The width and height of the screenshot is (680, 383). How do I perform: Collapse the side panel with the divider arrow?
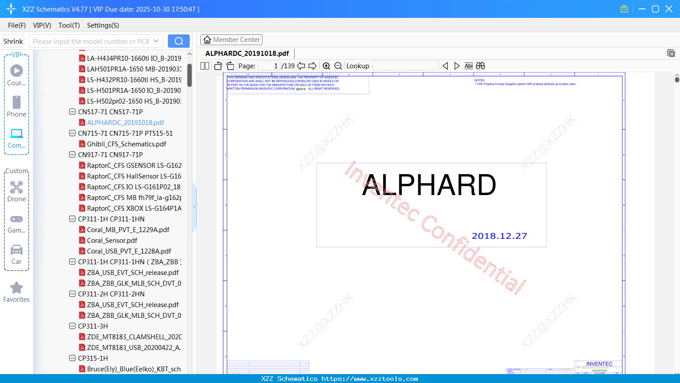click(194, 206)
